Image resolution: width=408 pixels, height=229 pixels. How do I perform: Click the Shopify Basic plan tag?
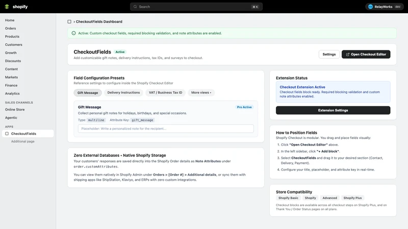(x=288, y=198)
